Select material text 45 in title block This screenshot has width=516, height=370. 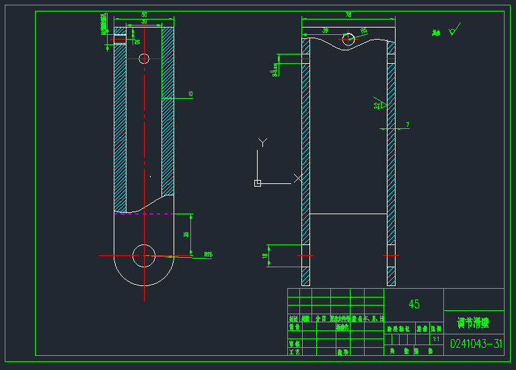pos(414,304)
